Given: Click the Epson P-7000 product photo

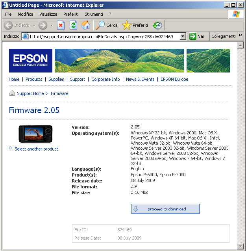Looking at the screenshot, I should coord(35,134).
